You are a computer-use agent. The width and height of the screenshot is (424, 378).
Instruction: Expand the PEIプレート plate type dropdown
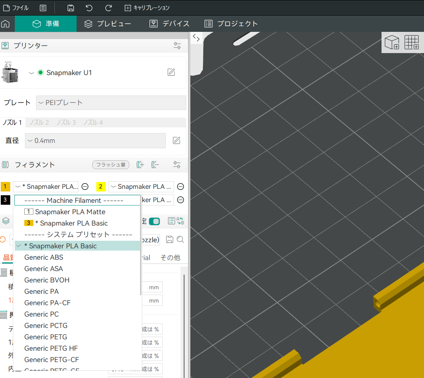pyautogui.click(x=111, y=103)
